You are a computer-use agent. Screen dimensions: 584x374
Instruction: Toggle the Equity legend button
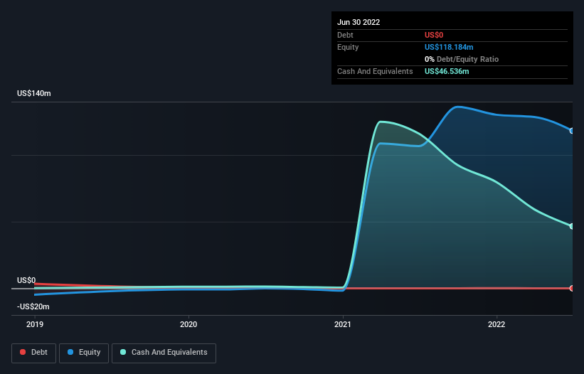[84, 353]
